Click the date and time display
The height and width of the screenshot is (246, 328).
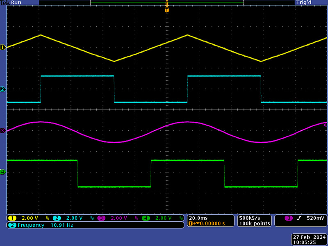(309, 239)
